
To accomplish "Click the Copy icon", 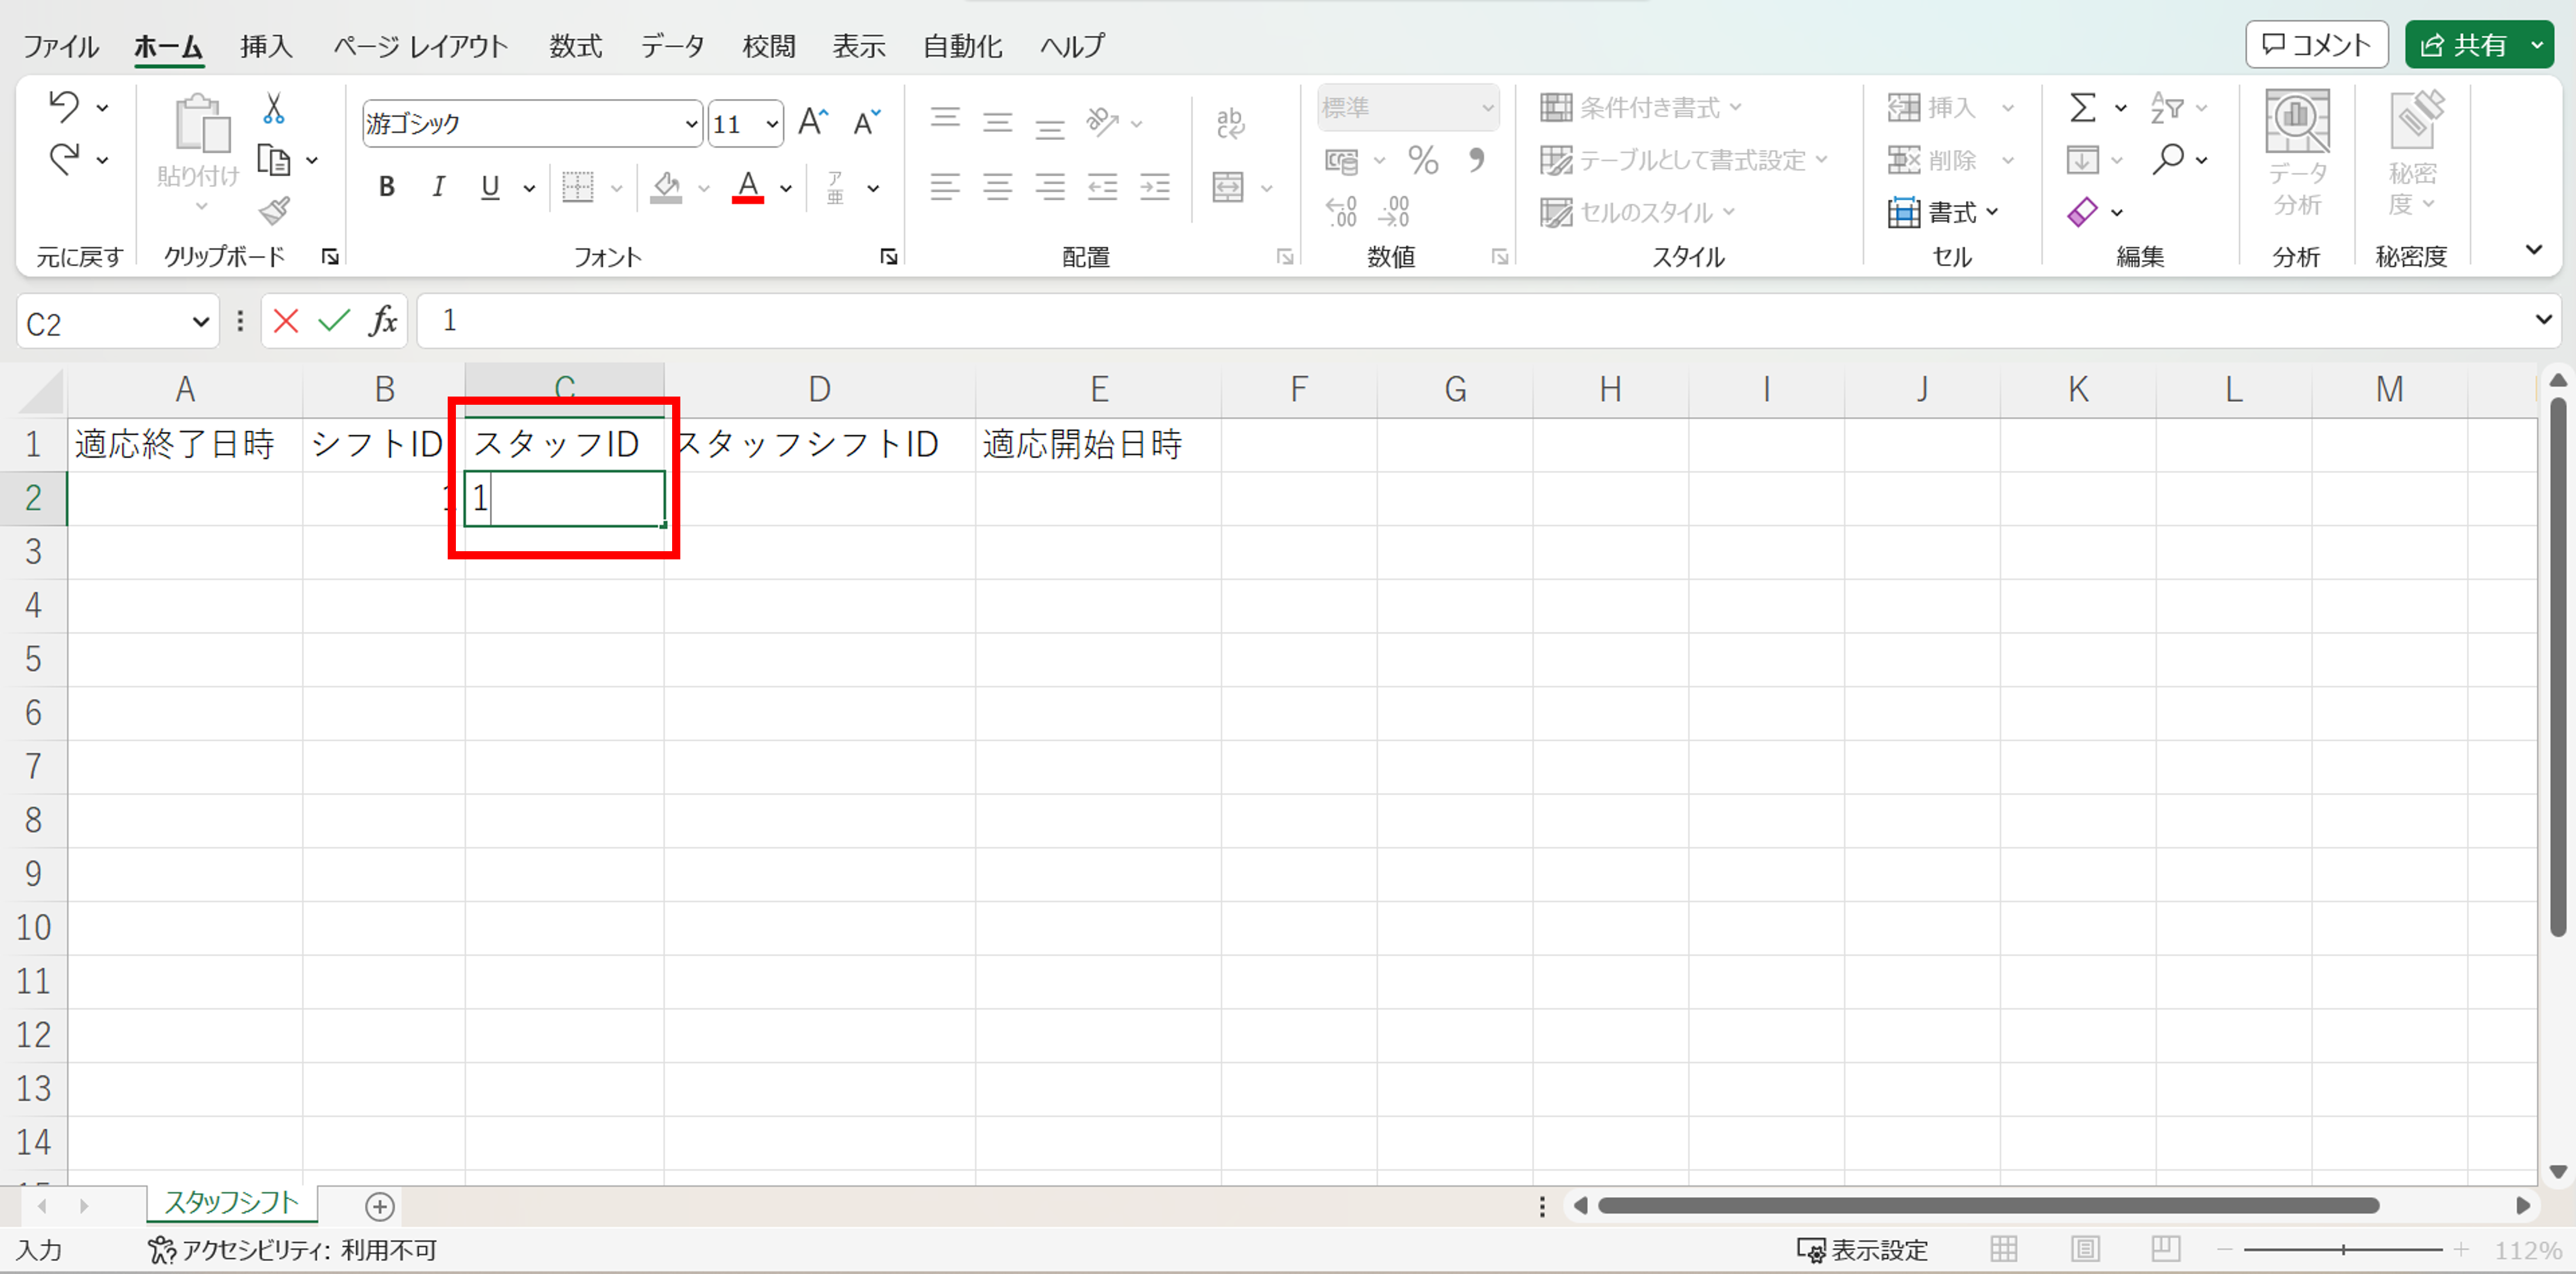I will pos(274,160).
